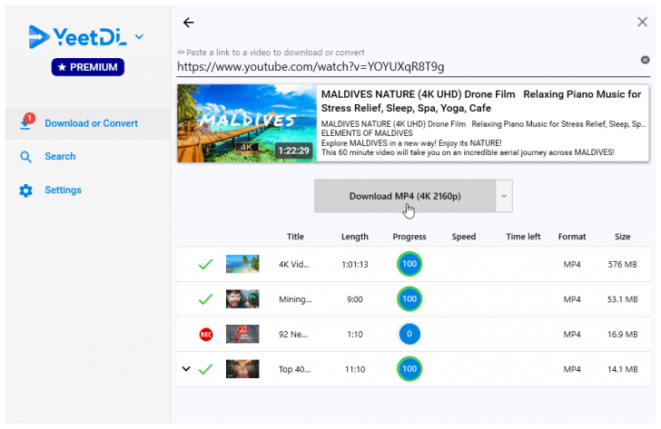The image size is (661, 429).
Task: Expand the Top 40 row chevron
Action: click(186, 369)
